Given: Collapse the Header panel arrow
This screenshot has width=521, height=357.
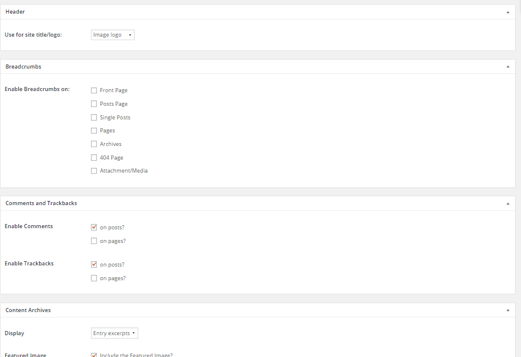Looking at the screenshot, I should coord(507,12).
